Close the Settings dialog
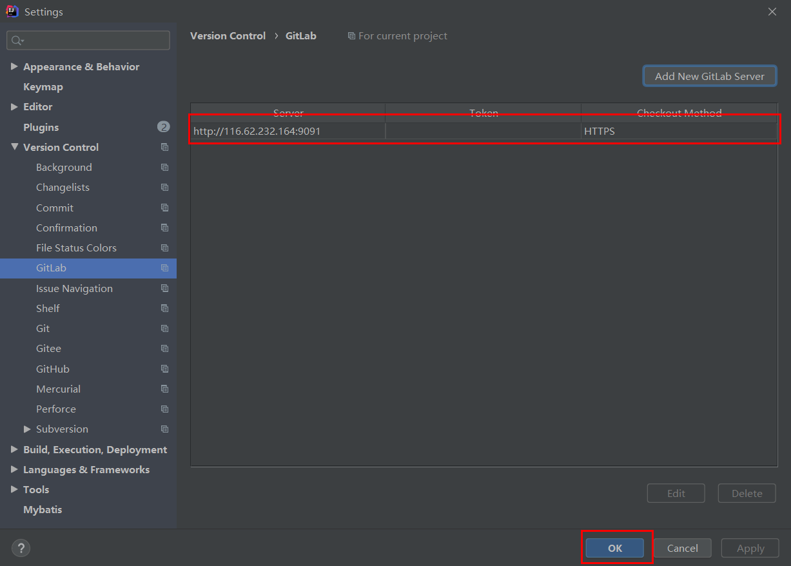The image size is (791, 566). (x=772, y=12)
